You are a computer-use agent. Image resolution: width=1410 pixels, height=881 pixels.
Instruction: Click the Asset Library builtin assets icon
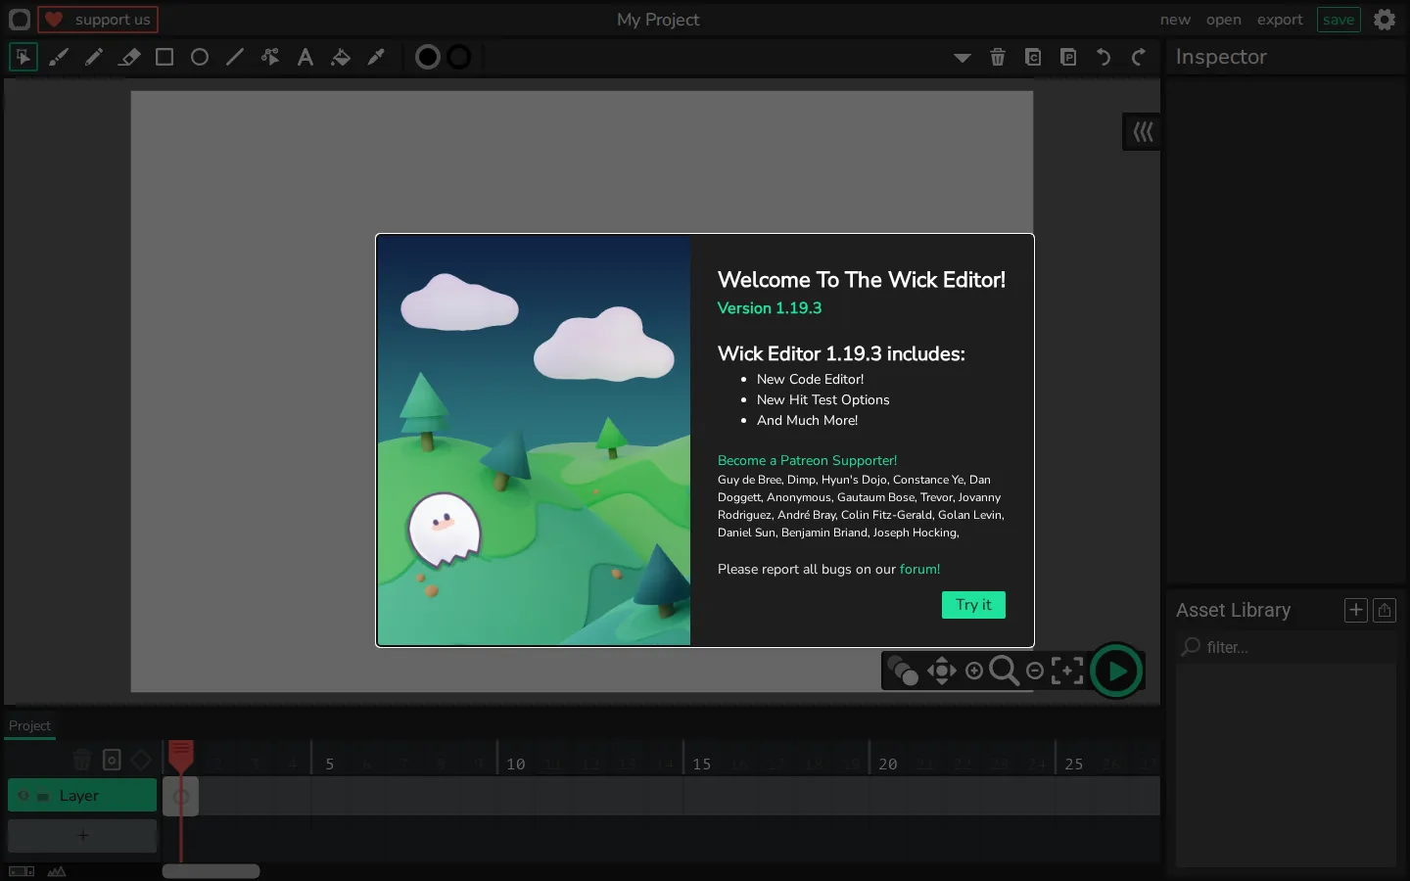coord(1385,610)
